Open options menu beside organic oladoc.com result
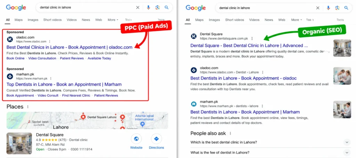The width and height of the screenshot is (356, 158). (x=263, y=72)
